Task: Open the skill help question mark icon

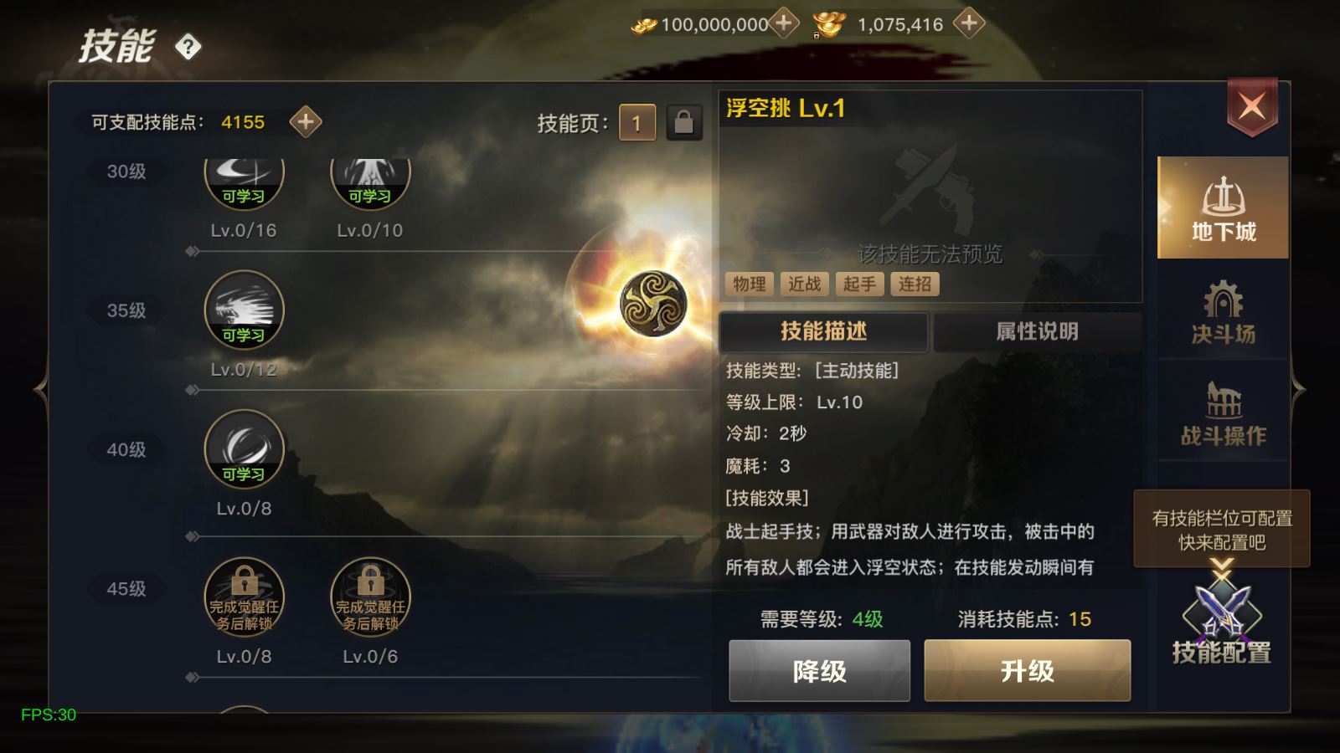Action: point(188,47)
